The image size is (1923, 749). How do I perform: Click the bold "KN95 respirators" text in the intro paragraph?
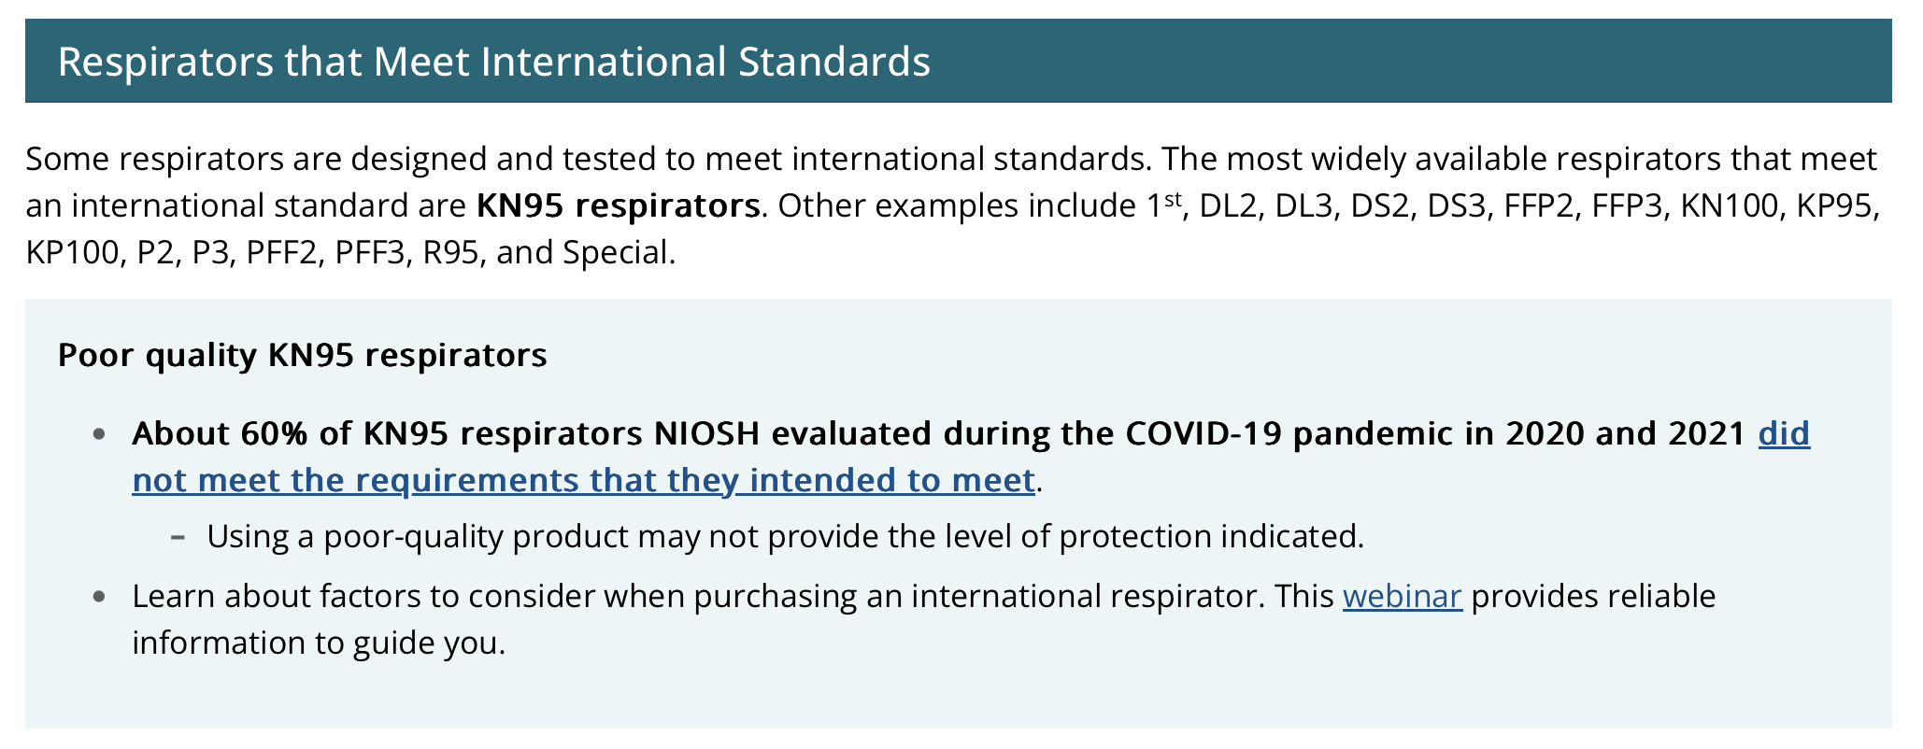tap(618, 205)
